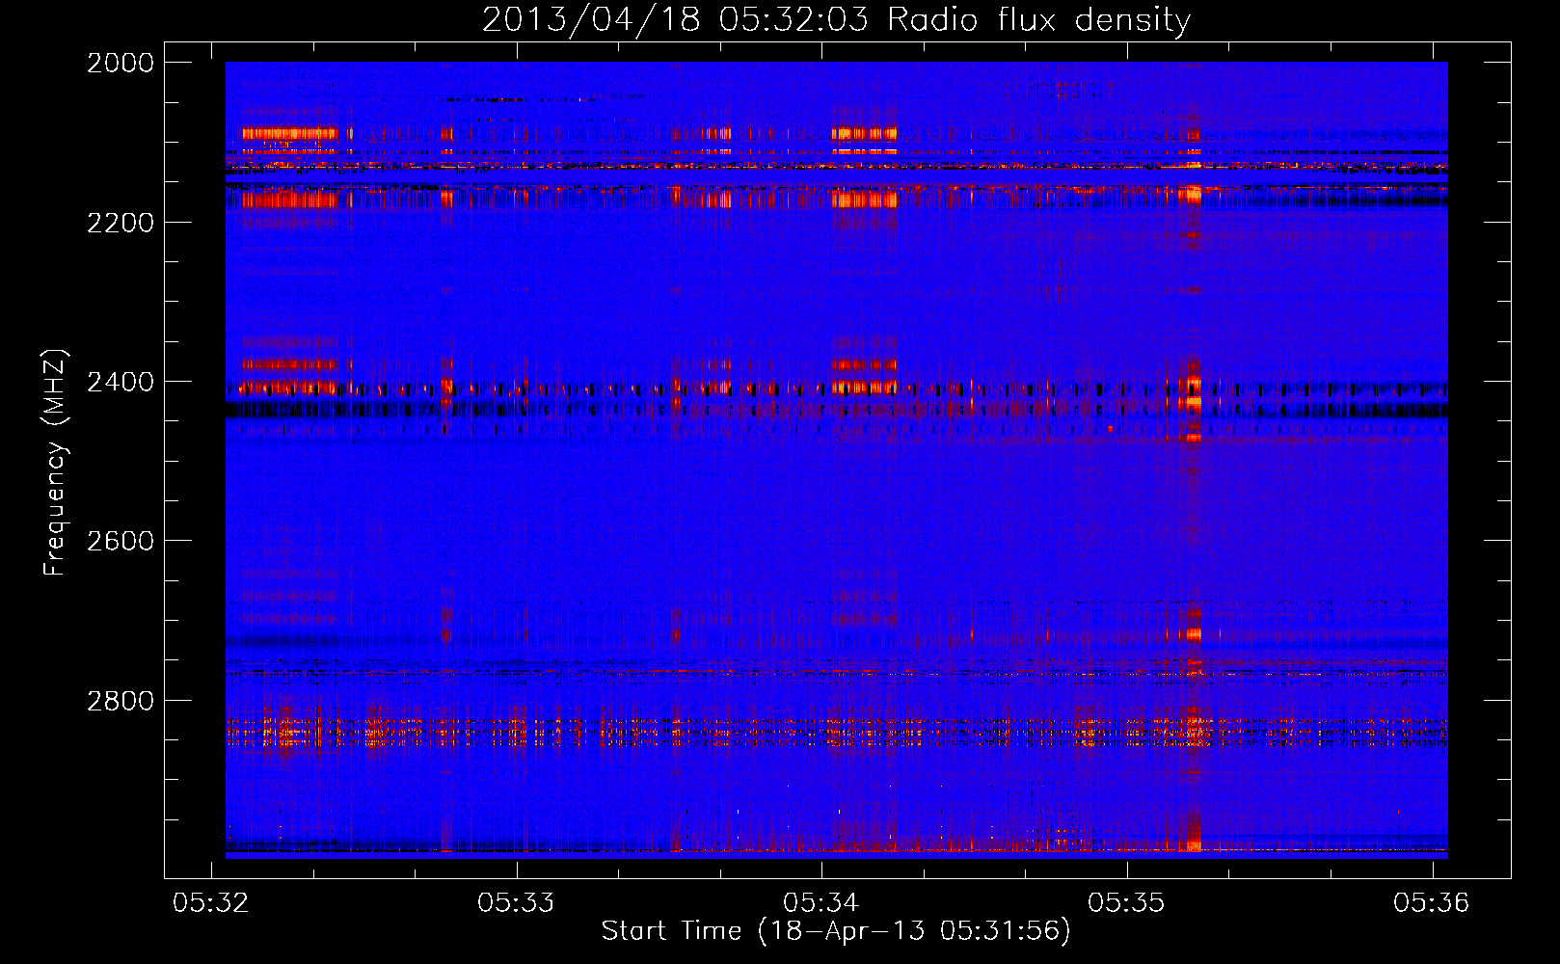This screenshot has width=1560, height=964.
Task: Click the plot title '2013/04/18 05:32:03 Radio flux density'
Action: click(837, 20)
